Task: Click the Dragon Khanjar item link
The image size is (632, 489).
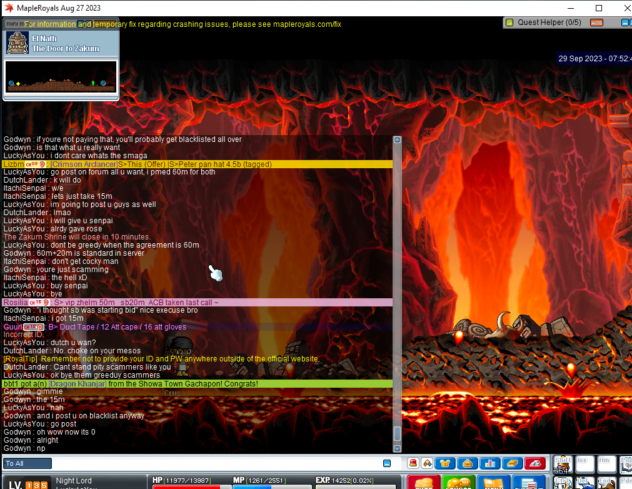Action: (78, 383)
